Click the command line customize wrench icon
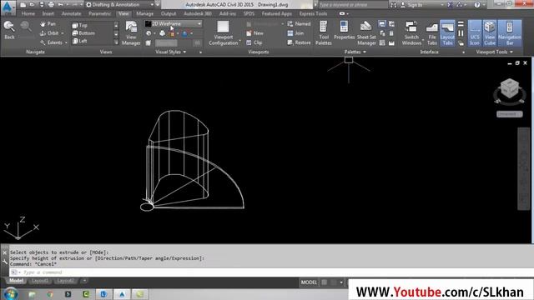 coord(5,262)
